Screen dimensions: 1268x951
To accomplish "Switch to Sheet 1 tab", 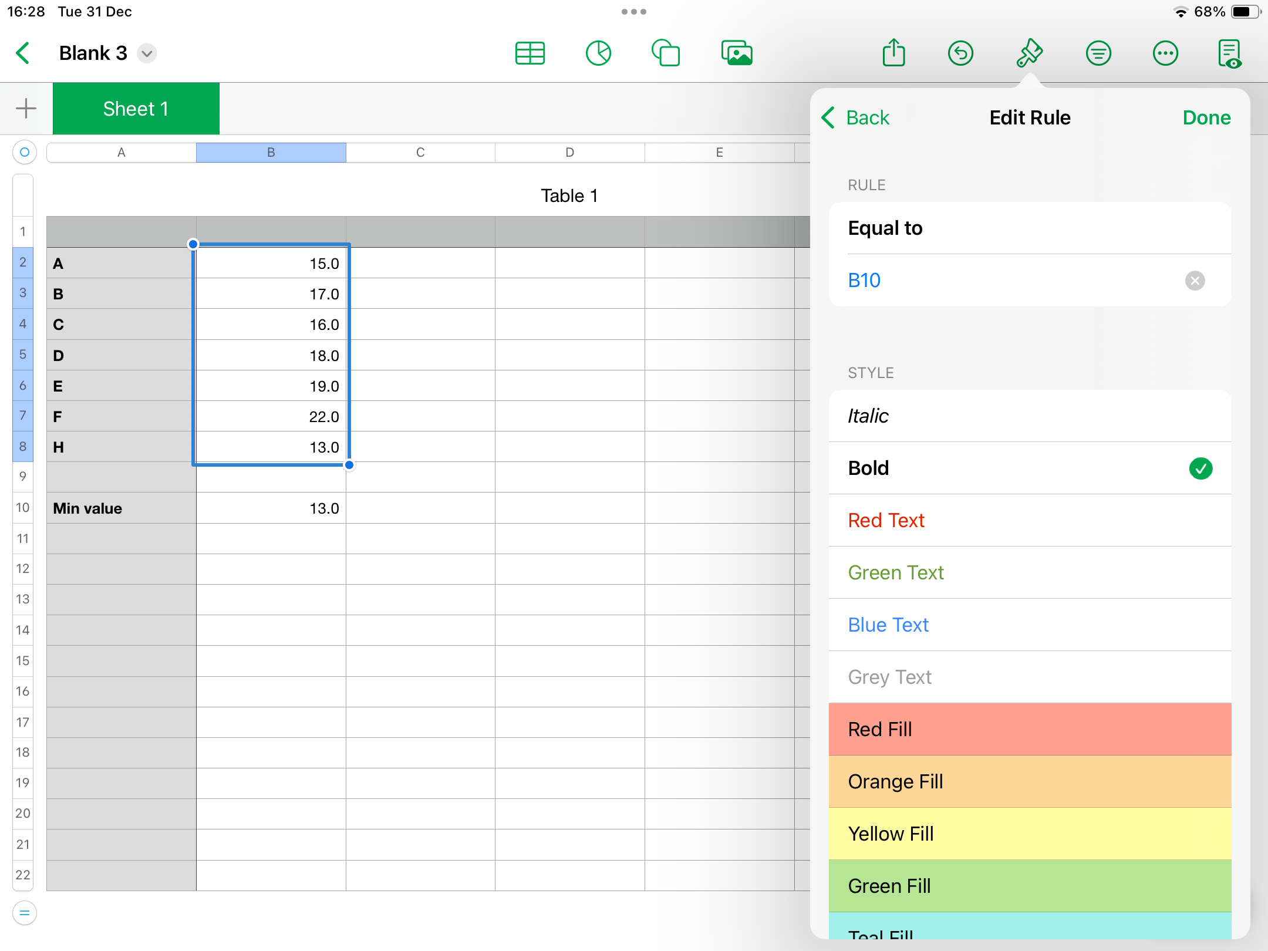I will 136,108.
